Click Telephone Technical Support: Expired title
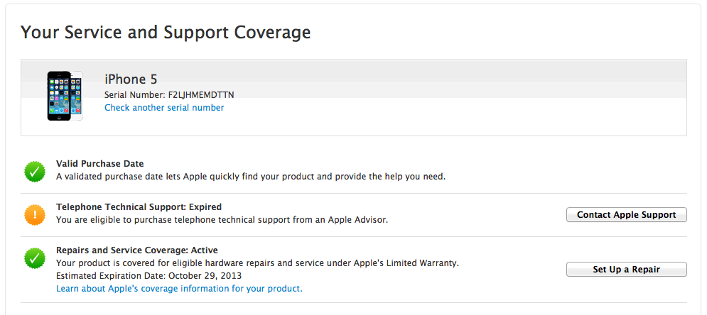Viewport: 707px width, 315px height. pyautogui.click(x=139, y=207)
